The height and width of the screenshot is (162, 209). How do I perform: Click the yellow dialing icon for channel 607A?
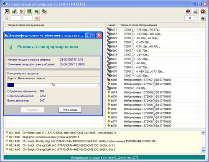109,92
